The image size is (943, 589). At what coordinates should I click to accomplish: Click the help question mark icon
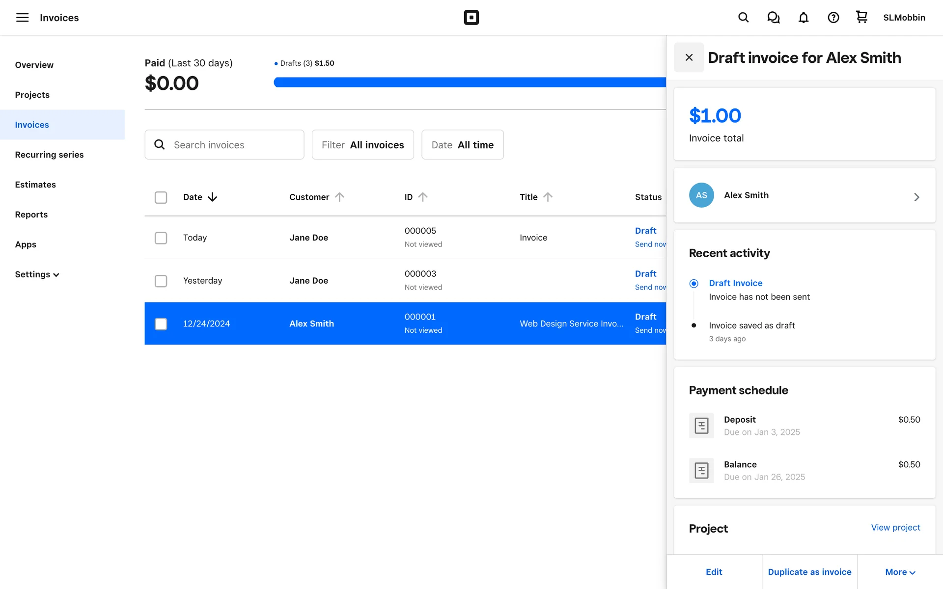pos(833,18)
